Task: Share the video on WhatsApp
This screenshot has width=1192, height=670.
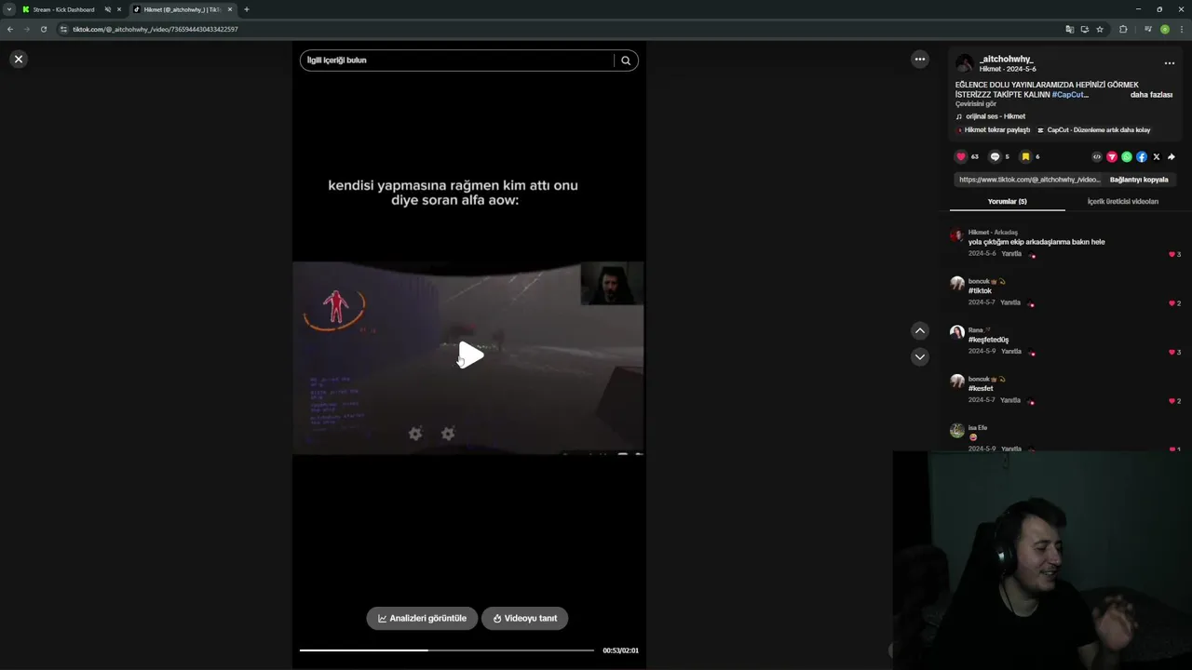Action: (1127, 157)
